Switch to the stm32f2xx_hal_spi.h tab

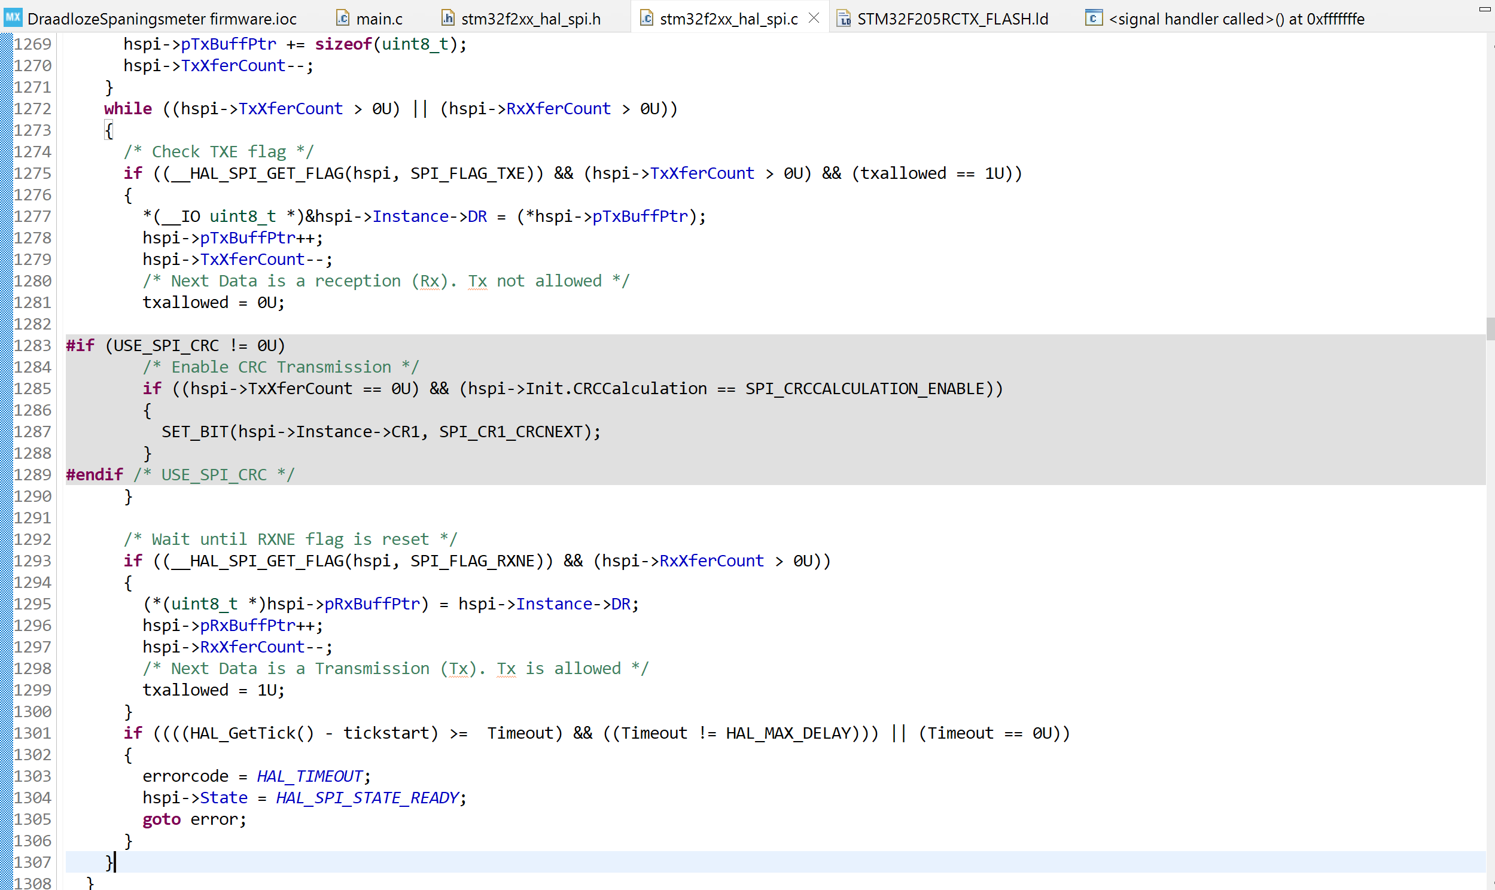(531, 19)
